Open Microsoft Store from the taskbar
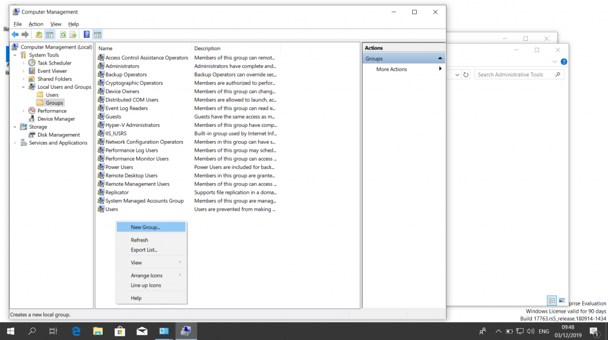Image resolution: width=608 pixels, height=340 pixels. 120,331
